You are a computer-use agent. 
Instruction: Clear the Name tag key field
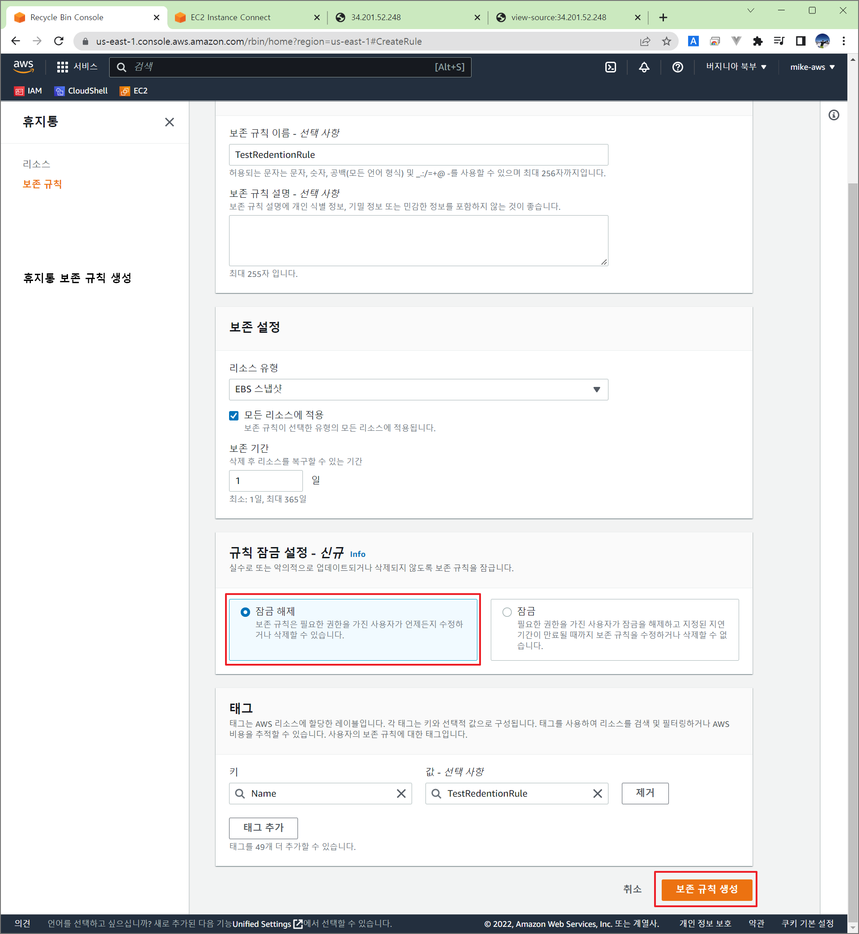(401, 793)
